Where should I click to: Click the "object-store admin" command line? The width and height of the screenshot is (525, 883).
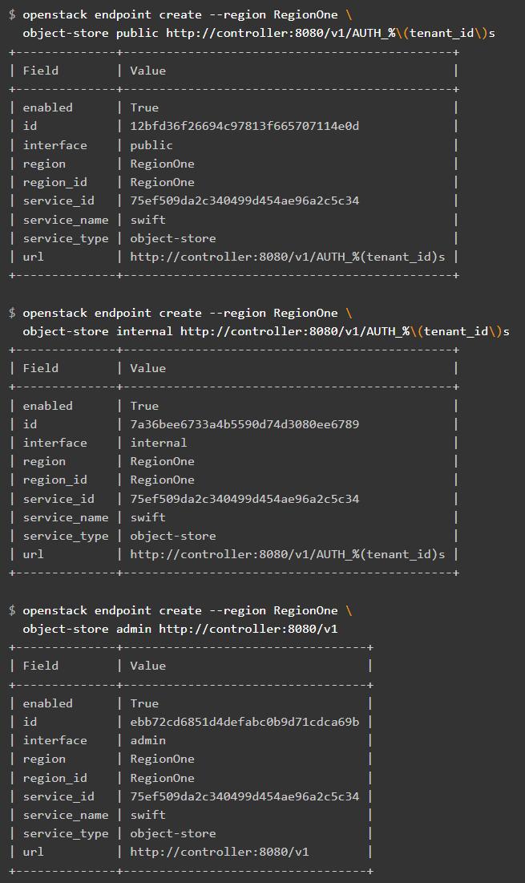click(180, 629)
